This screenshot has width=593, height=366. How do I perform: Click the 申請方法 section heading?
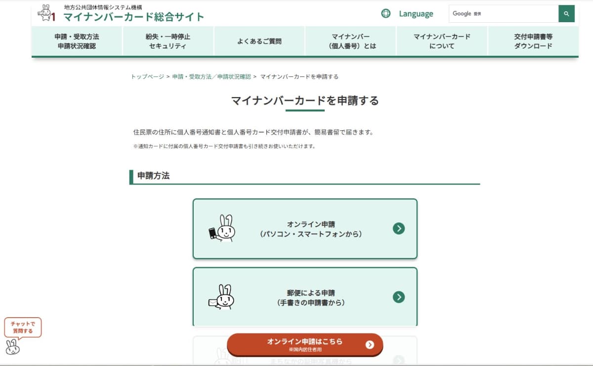click(154, 176)
